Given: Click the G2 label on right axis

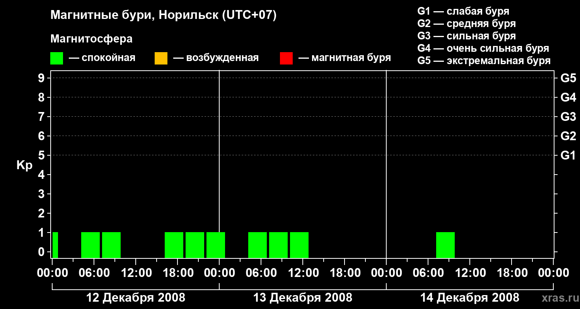Looking at the screenshot, I should pyautogui.click(x=568, y=136).
